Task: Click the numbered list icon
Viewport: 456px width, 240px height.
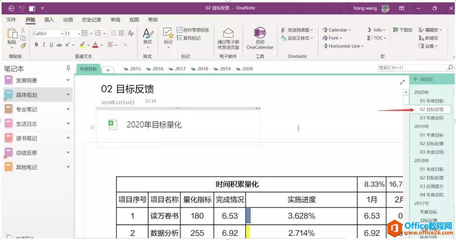Action: pyautogui.click(x=98, y=33)
